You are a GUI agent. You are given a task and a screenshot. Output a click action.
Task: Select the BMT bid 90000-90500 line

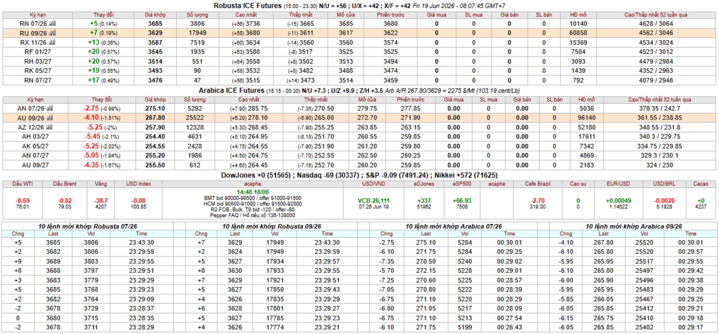point(253,198)
